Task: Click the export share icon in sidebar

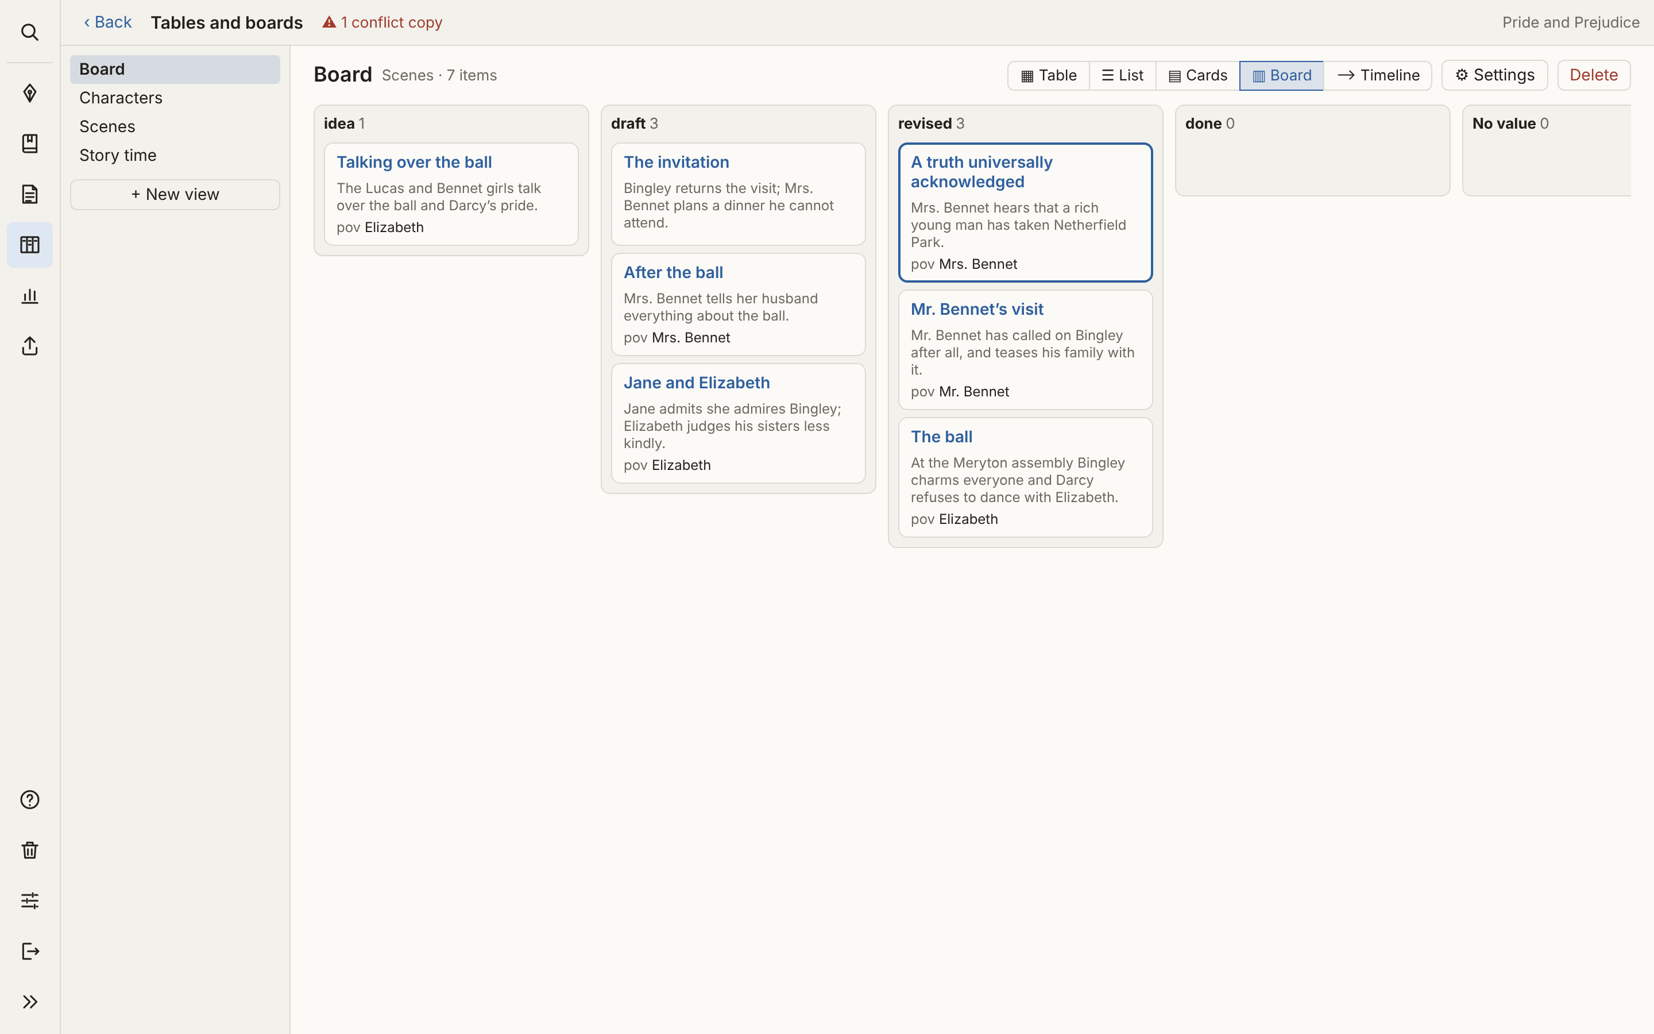Action: pyautogui.click(x=29, y=346)
